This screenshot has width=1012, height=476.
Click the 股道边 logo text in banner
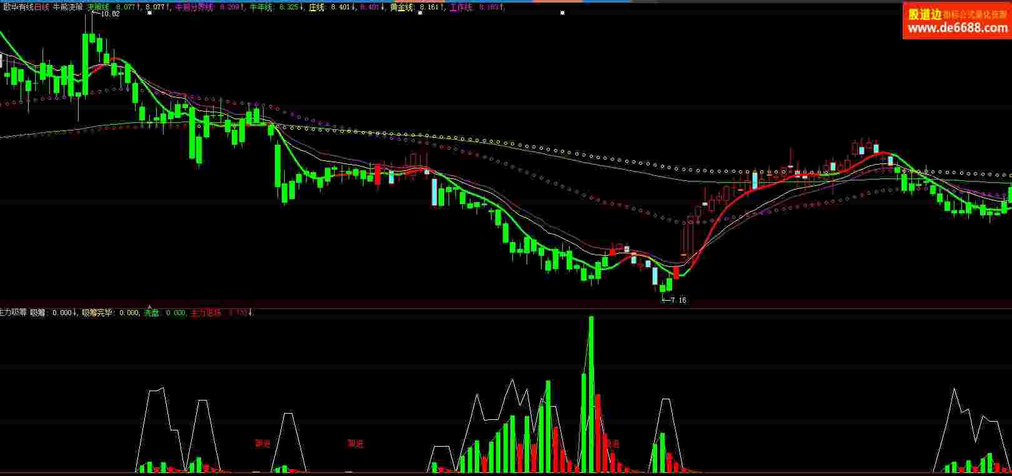pyautogui.click(x=925, y=14)
